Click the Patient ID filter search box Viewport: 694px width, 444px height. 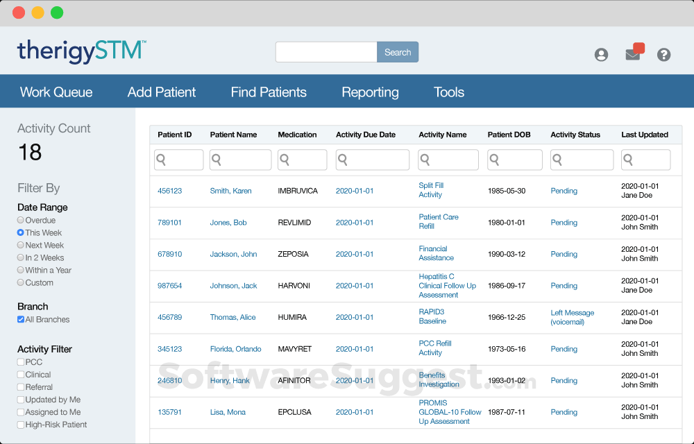(x=178, y=160)
